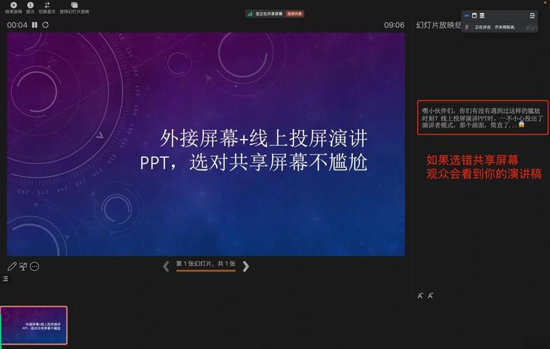Pause the presentation timer

[34, 25]
